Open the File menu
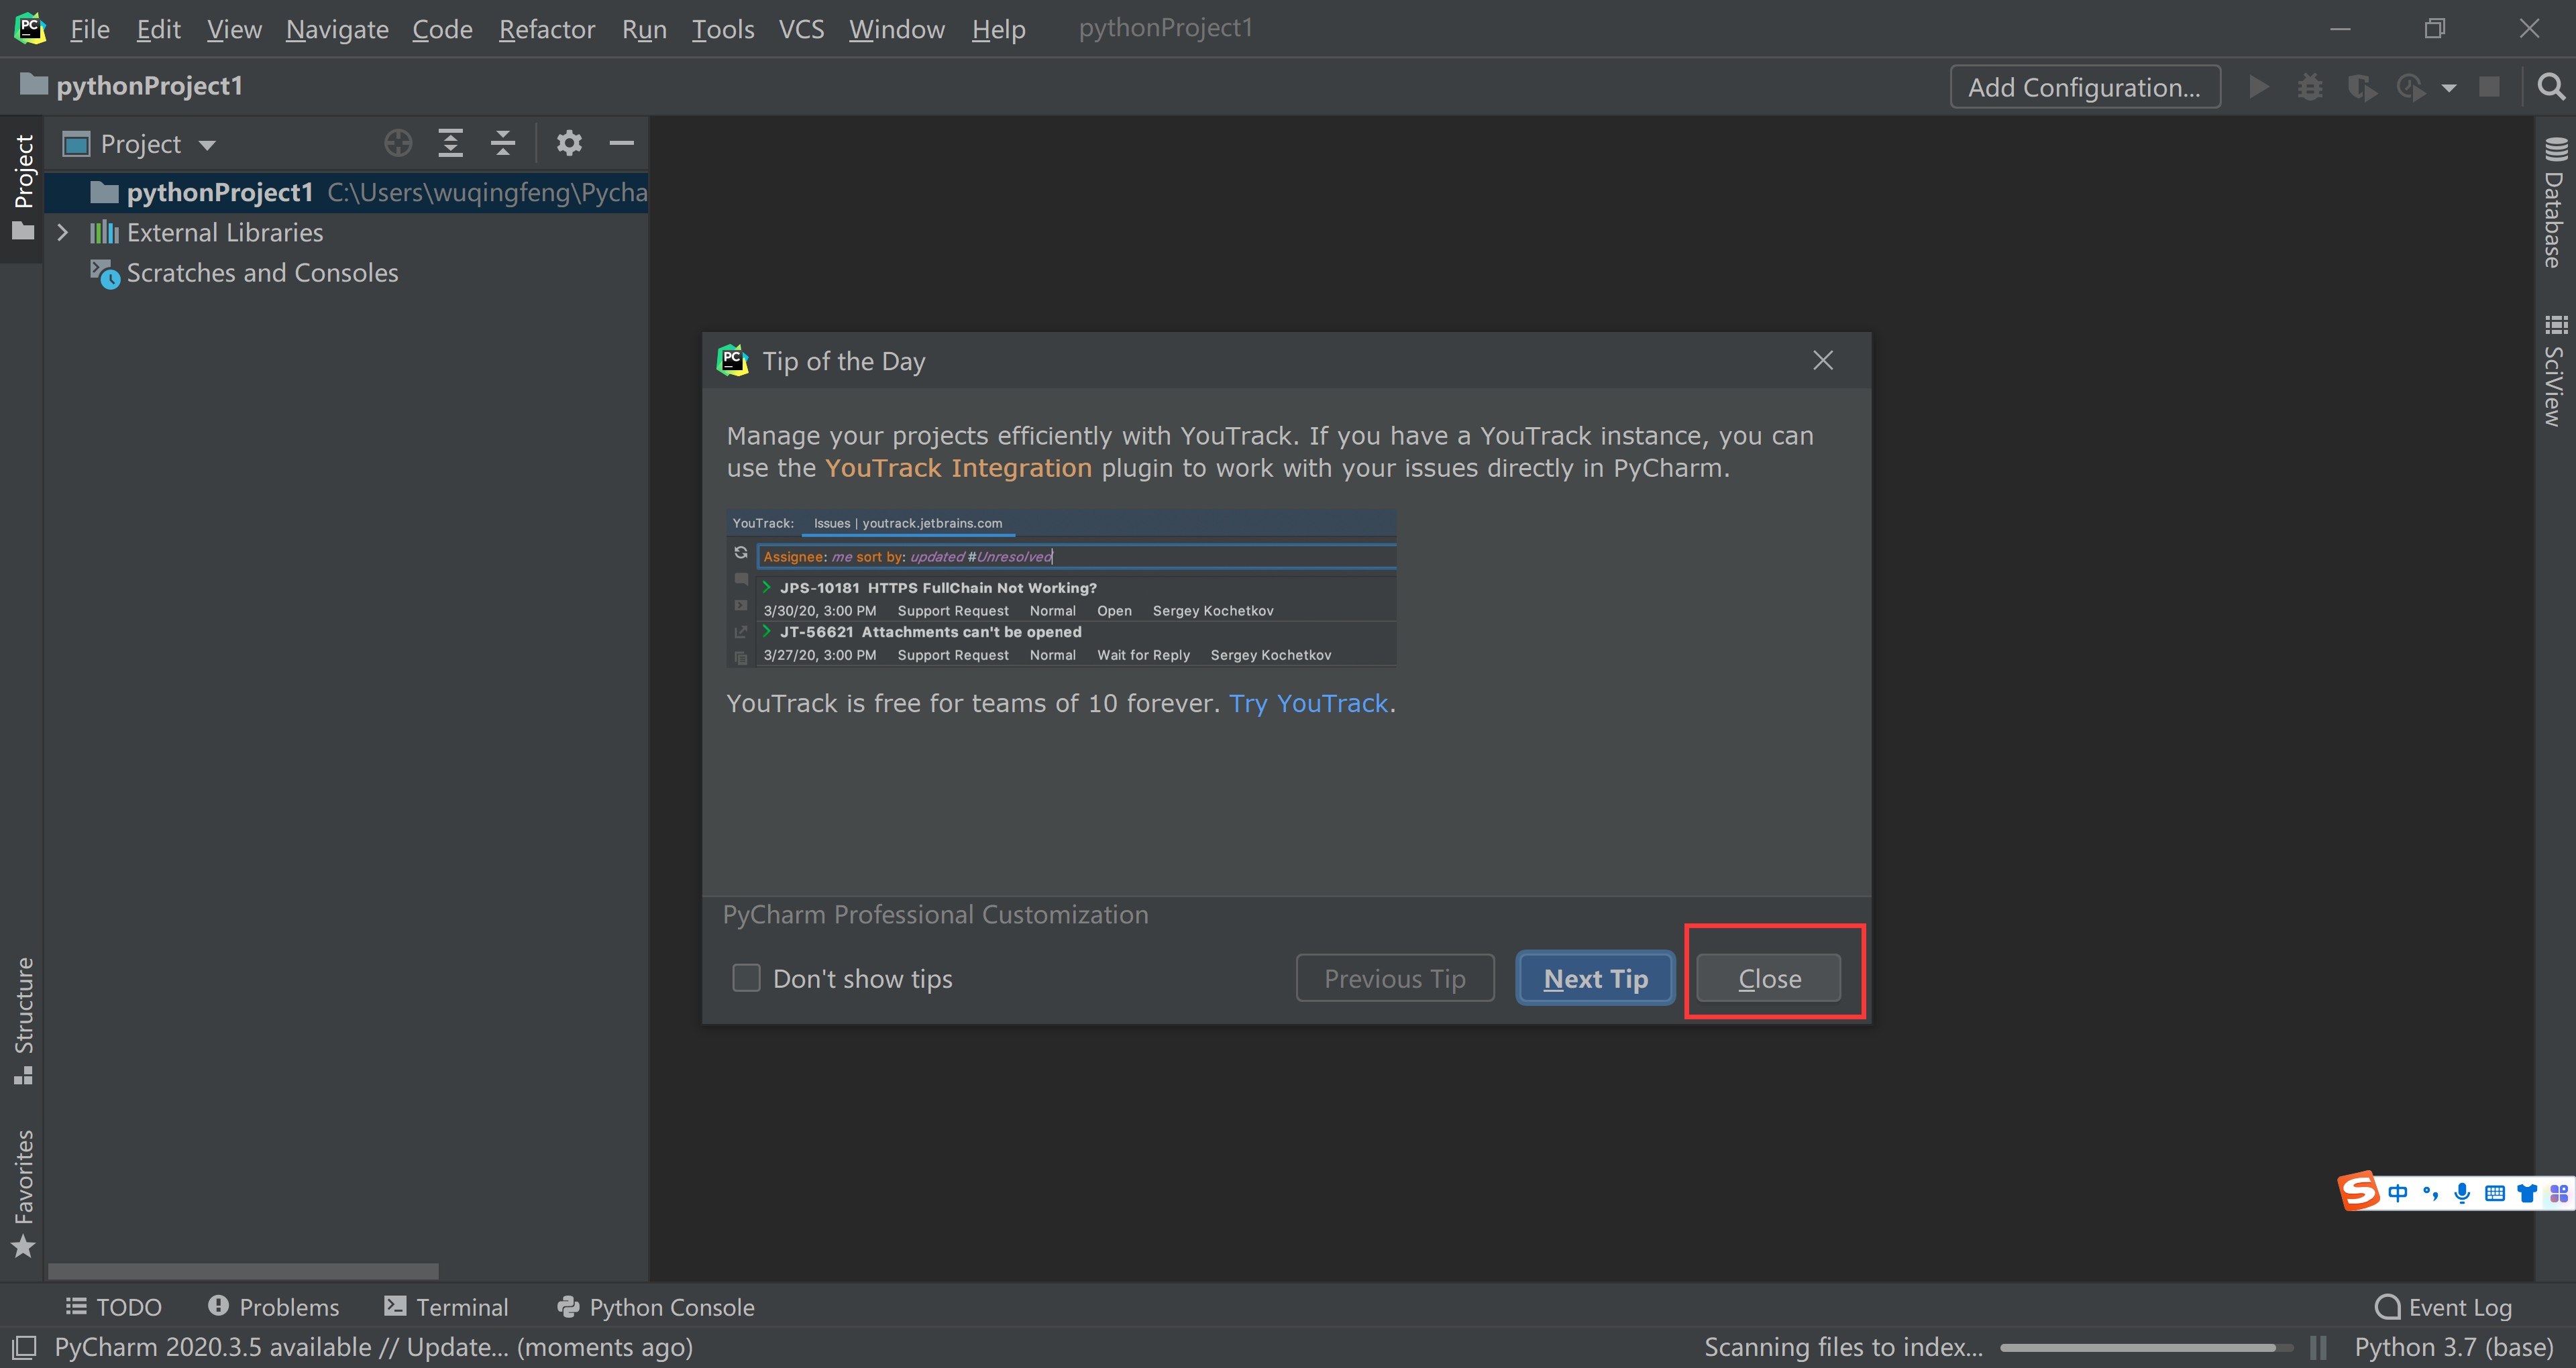The height and width of the screenshot is (1368, 2576). tap(89, 29)
